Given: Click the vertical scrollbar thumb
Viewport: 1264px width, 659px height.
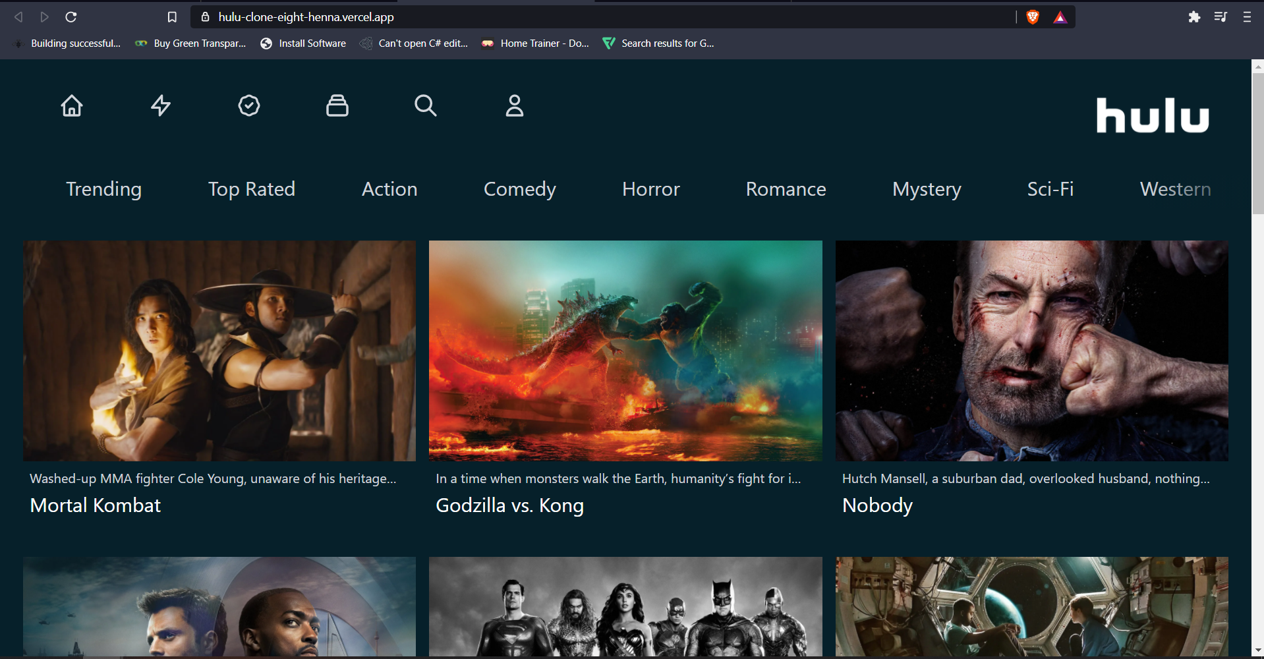Looking at the screenshot, I should (x=1258, y=143).
